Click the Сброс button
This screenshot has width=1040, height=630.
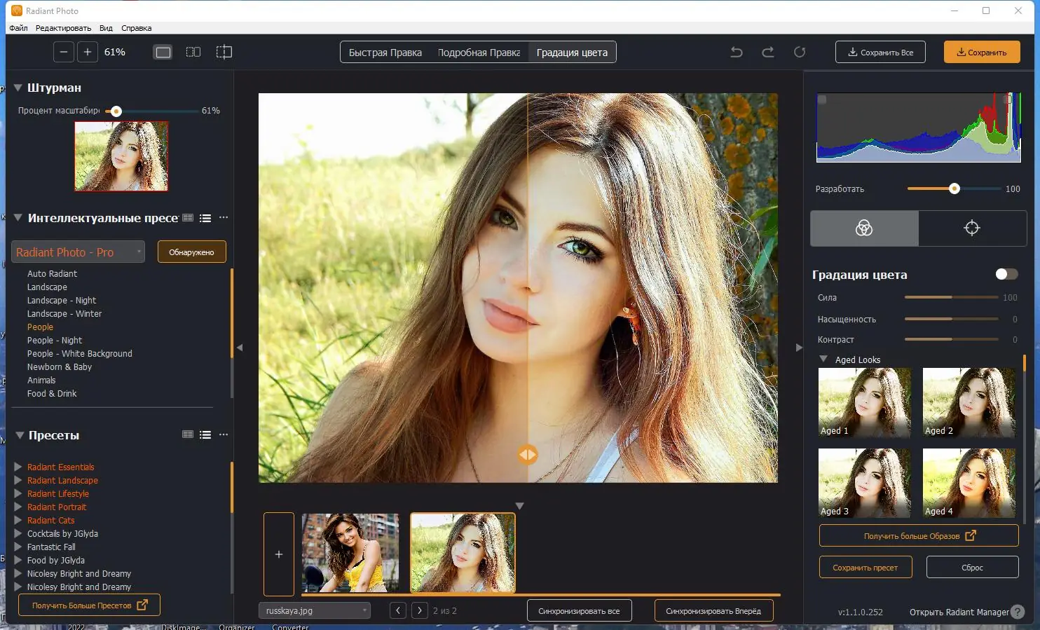(x=972, y=568)
